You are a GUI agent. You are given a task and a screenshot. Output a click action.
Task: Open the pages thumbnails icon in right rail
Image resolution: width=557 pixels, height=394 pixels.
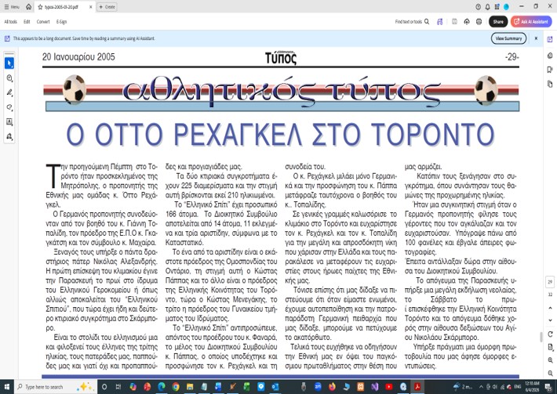[x=550, y=84]
